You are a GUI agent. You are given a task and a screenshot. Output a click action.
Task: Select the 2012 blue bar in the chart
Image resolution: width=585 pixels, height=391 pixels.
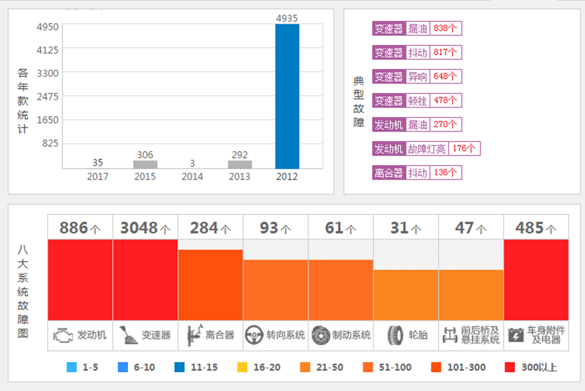(x=287, y=96)
